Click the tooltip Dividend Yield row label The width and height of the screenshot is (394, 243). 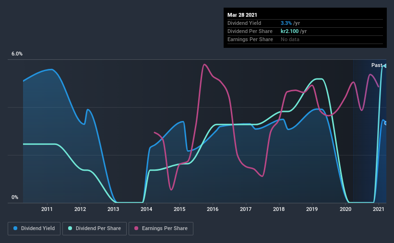[244, 23]
